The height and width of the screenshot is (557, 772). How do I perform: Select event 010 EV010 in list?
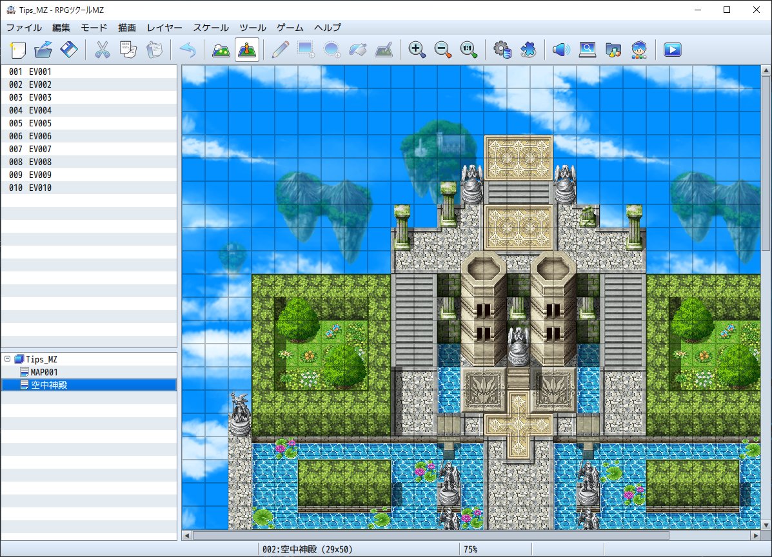coord(88,188)
